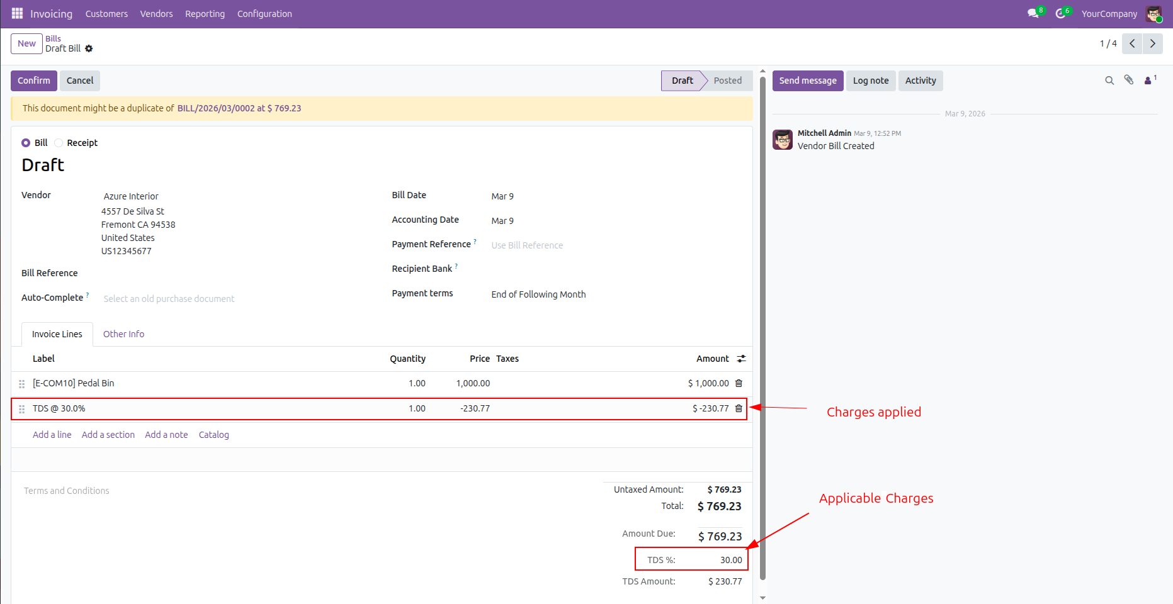Open the chatter search icon

click(x=1109, y=81)
